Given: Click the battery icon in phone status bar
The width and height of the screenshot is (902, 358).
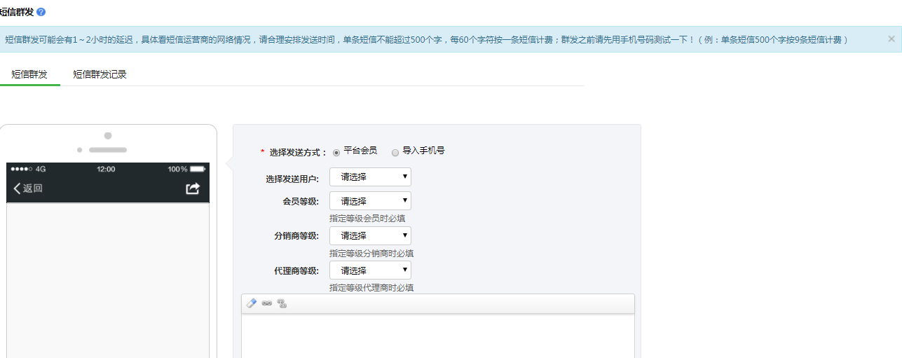Looking at the screenshot, I should click(x=198, y=170).
